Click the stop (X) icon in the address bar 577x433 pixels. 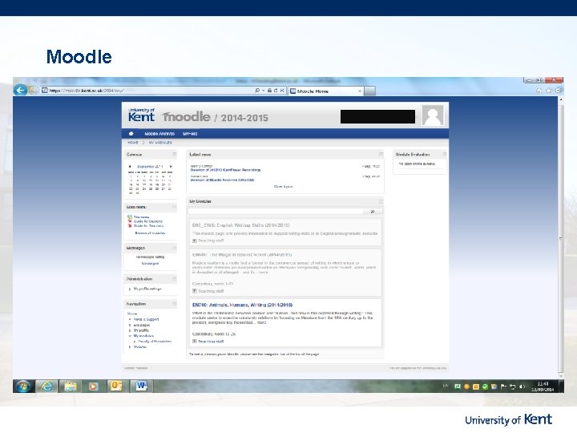[x=282, y=91]
